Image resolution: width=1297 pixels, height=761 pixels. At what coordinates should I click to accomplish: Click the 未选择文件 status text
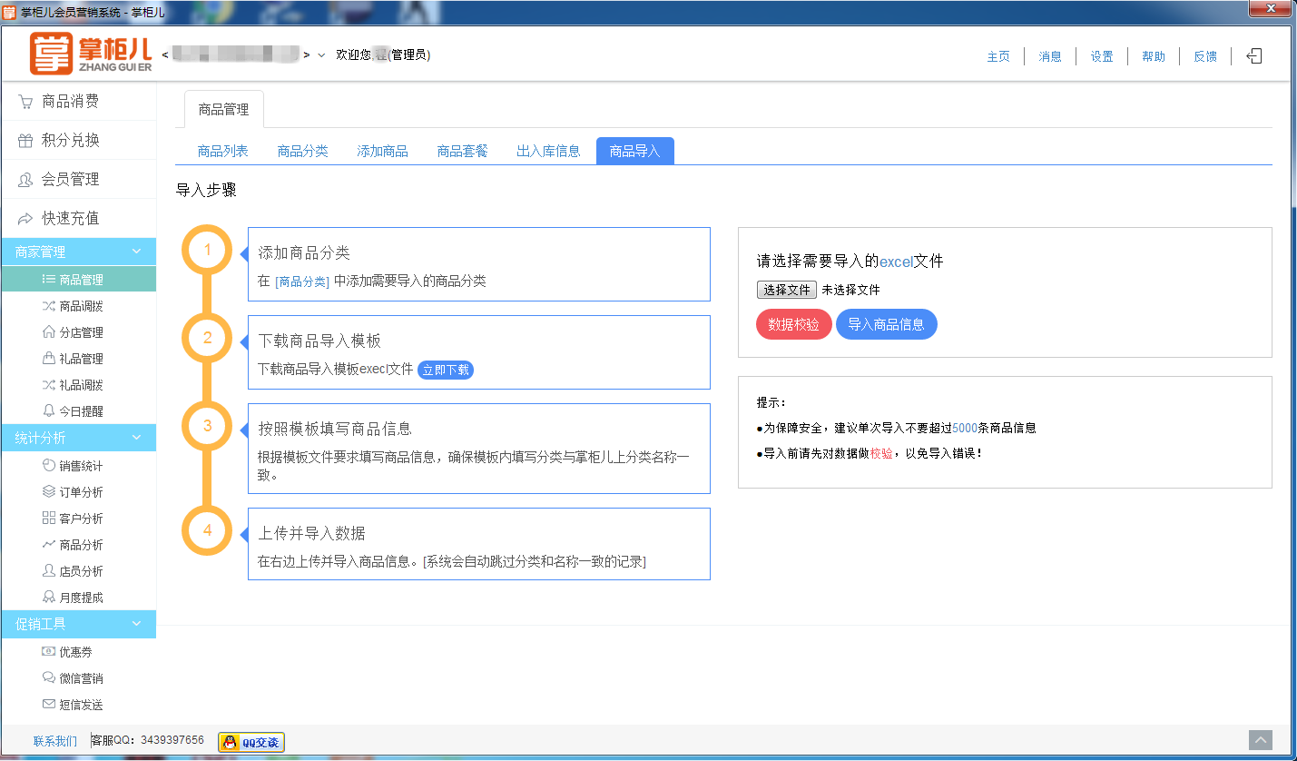click(850, 291)
